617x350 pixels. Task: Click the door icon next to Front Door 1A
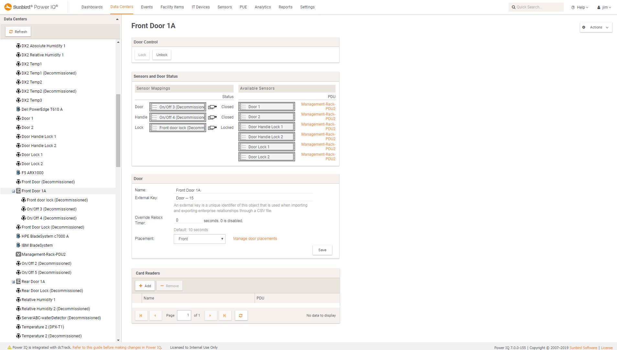pos(18,191)
